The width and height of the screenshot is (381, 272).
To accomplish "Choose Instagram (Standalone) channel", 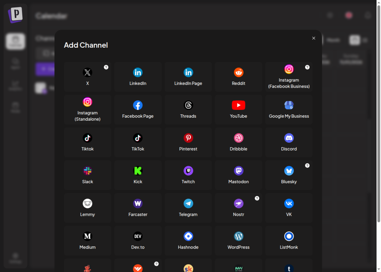I will 87,110.
